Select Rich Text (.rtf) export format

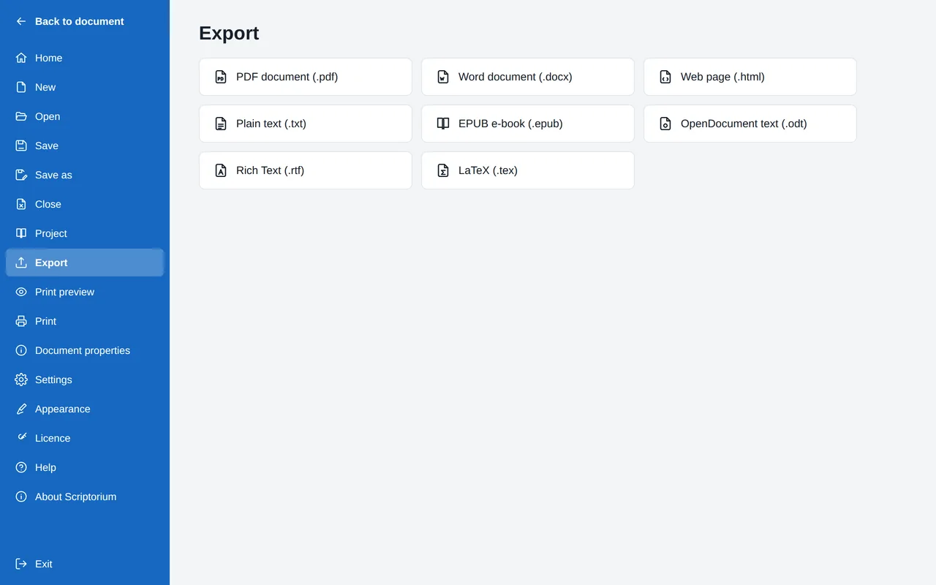pos(306,170)
